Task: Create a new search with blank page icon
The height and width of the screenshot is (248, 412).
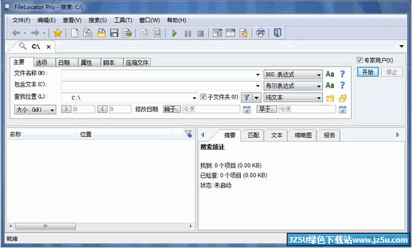Action: tap(75, 33)
